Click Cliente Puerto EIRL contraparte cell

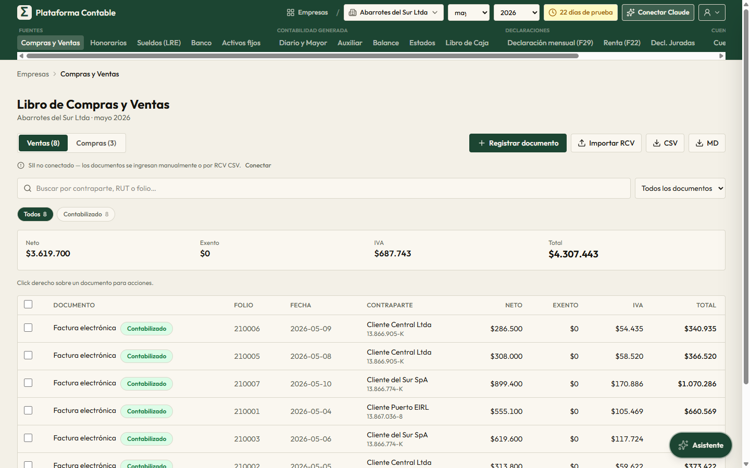(398, 411)
